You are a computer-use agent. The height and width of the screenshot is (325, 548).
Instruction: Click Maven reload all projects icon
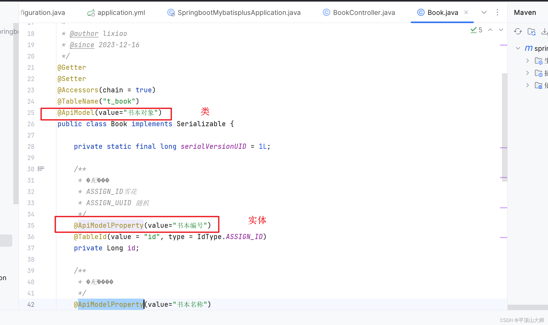click(x=518, y=32)
